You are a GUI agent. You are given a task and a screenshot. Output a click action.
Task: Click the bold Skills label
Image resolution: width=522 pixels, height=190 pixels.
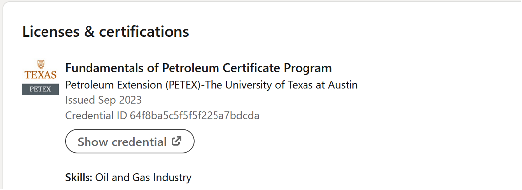79,177
